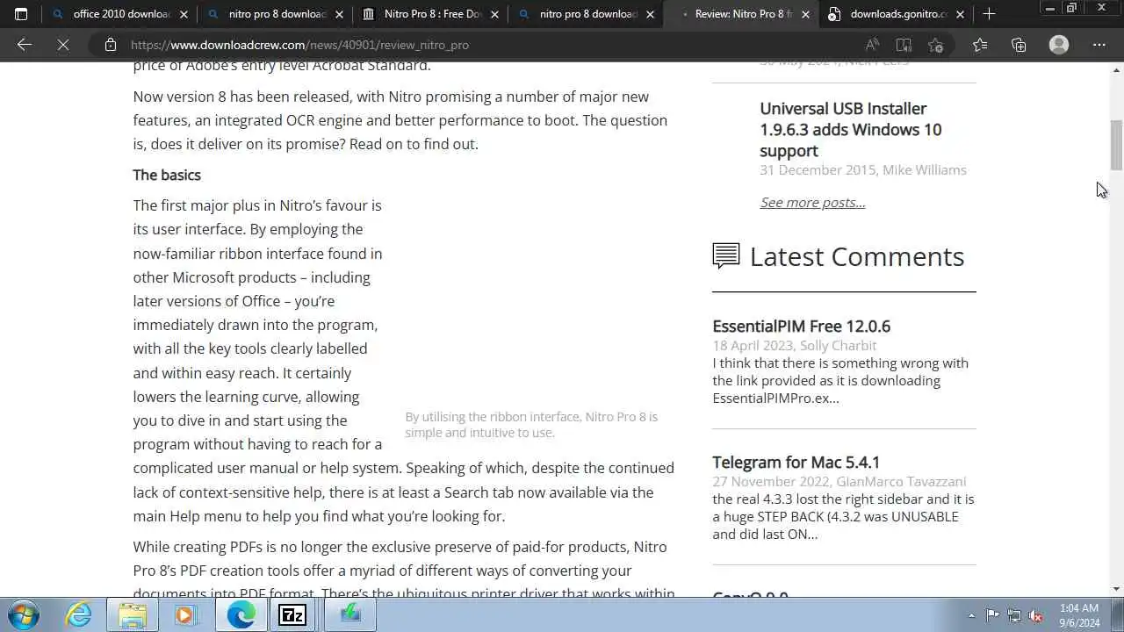
Task: Click the page vertical scrollbar thumb
Action: pyautogui.click(x=1116, y=145)
